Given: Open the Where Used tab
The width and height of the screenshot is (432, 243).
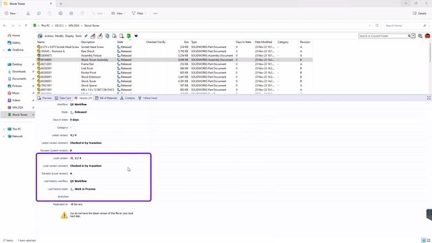Looking at the screenshot, I should tap(148, 98).
